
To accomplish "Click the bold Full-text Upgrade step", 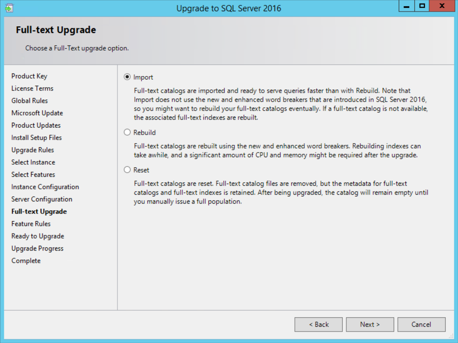I will [39, 211].
